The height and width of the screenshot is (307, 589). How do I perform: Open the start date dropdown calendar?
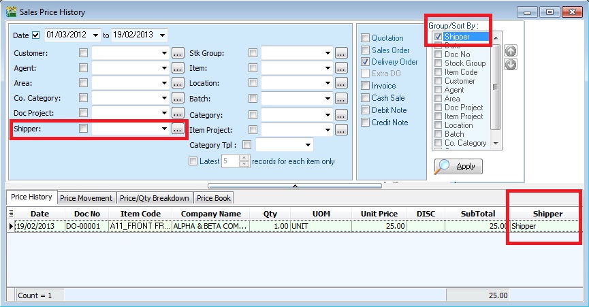(95, 35)
